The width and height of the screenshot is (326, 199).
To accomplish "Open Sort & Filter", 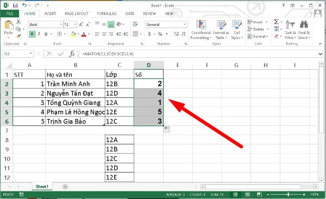I will click(290, 29).
